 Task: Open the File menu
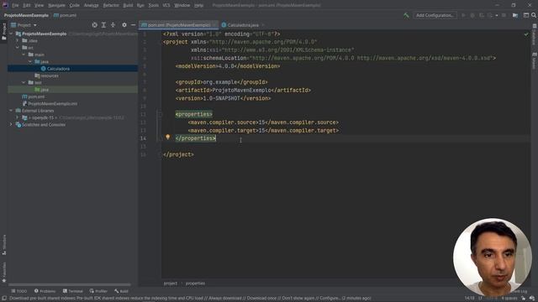click(15, 6)
